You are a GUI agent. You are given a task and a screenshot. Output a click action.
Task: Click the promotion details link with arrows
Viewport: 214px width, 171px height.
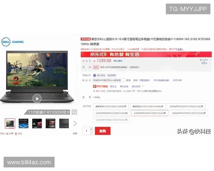[134, 67]
